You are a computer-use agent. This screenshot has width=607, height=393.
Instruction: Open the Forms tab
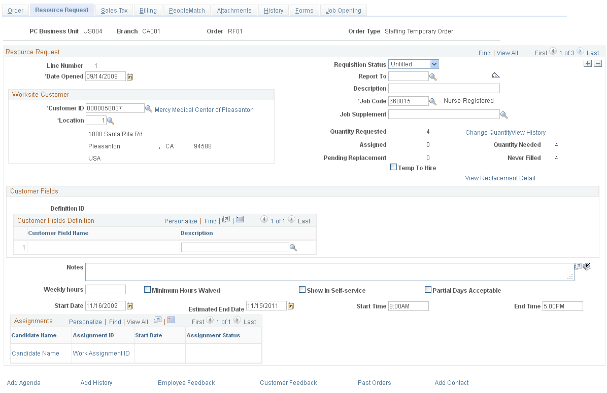click(305, 11)
